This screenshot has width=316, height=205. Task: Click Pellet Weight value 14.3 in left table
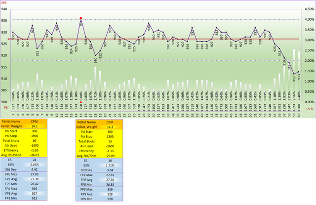tap(35, 126)
